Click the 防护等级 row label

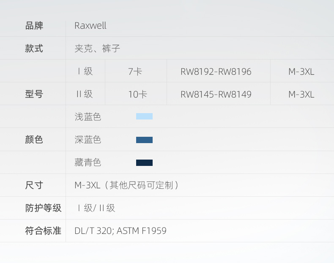point(43,208)
